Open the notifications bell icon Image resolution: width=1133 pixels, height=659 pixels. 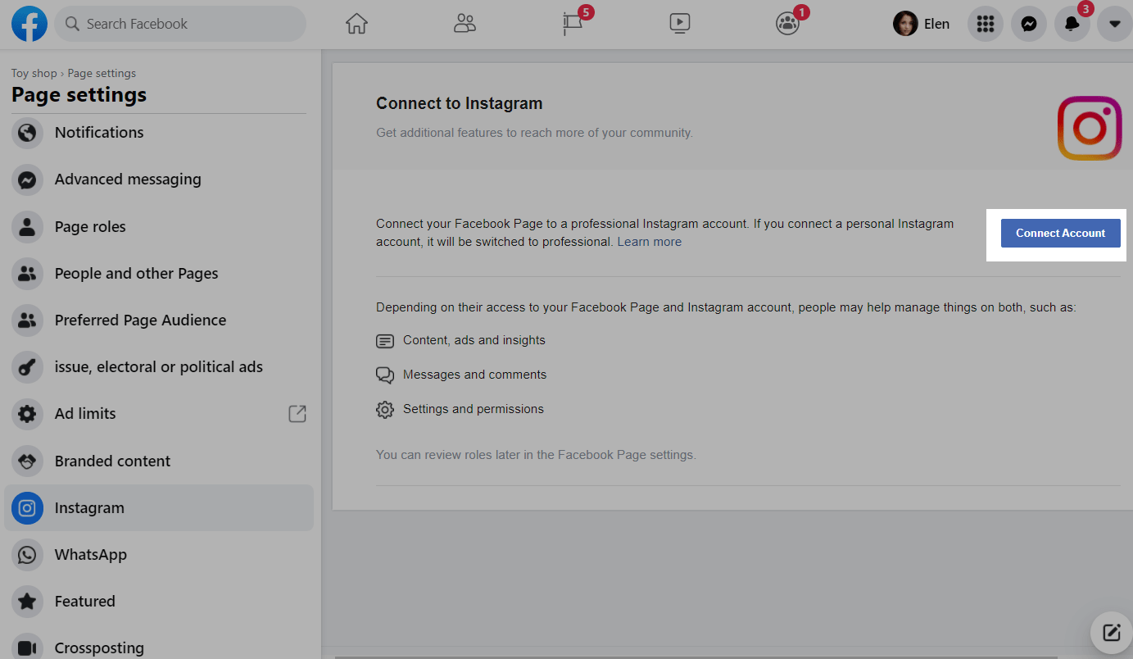pyautogui.click(x=1072, y=24)
